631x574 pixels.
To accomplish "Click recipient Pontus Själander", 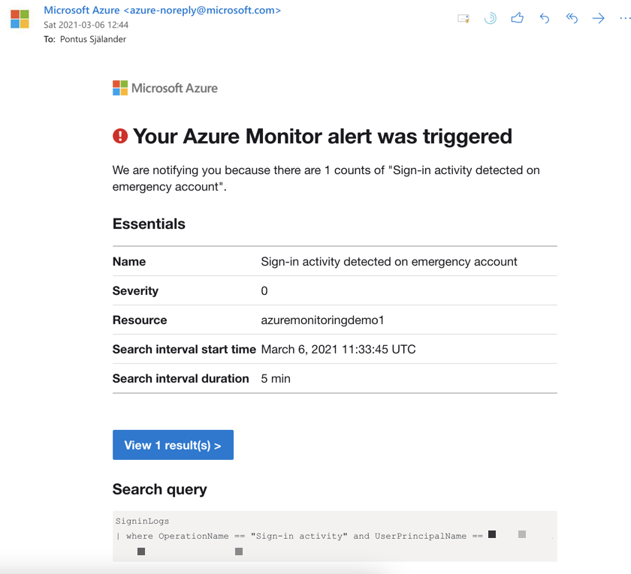I will click(x=93, y=39).
